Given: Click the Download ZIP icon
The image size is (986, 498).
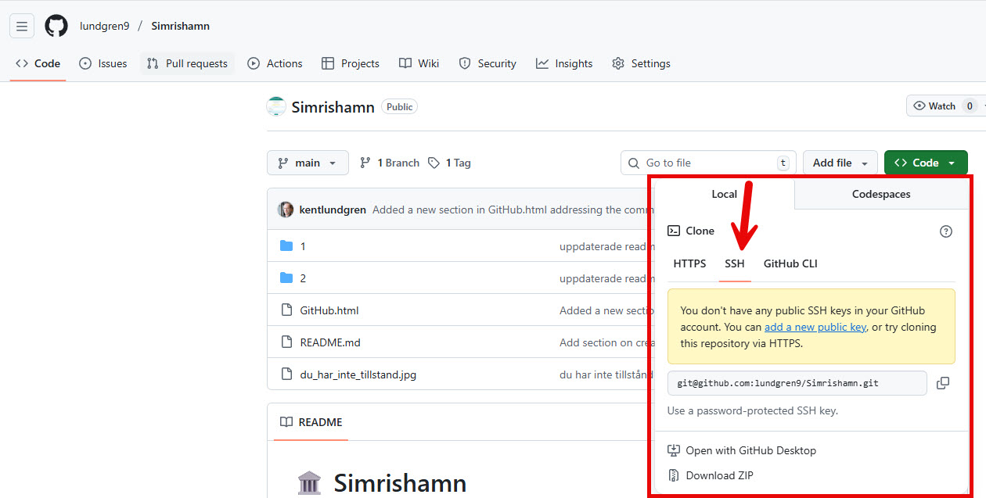Looking at the screenshot, I should pos(674,475).
